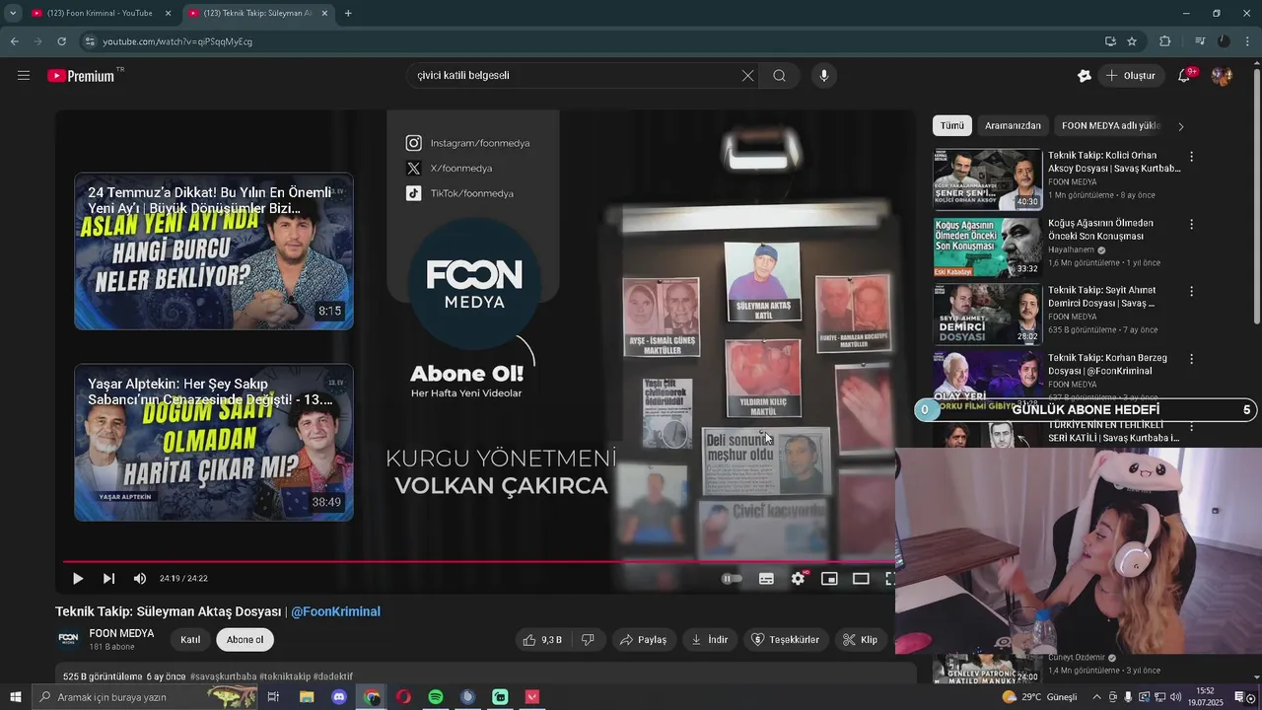
Task: Open Koğuş Ağasının Ölmeden video thumbnail
Action: point(987,247)
